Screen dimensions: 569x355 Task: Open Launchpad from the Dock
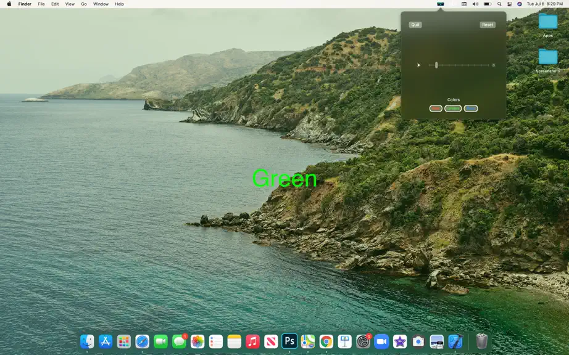pyautogui.click(x=124, y=341)
